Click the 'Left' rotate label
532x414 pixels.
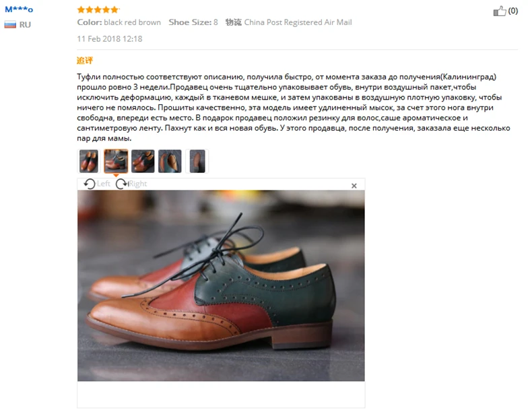(104, 184)
